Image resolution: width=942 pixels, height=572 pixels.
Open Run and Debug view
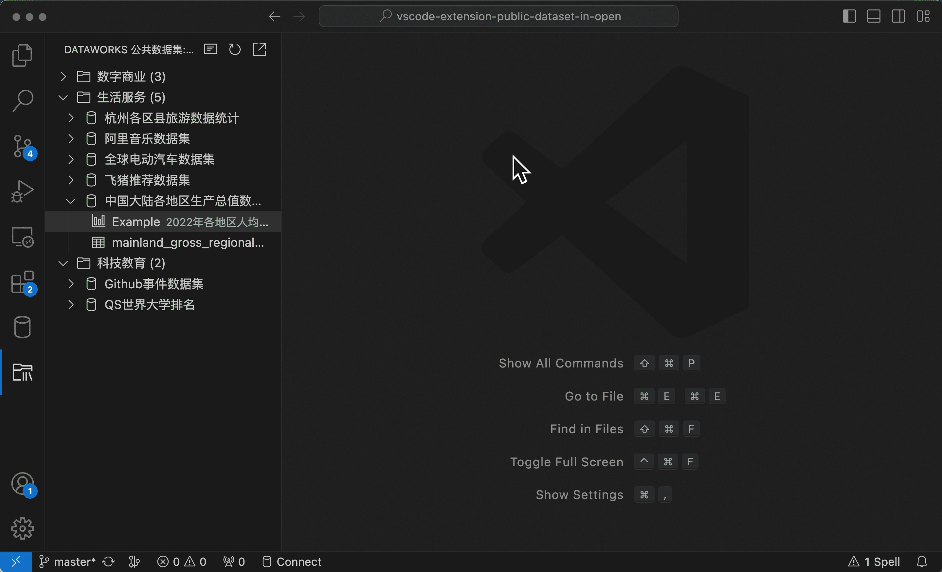[22, 191]
